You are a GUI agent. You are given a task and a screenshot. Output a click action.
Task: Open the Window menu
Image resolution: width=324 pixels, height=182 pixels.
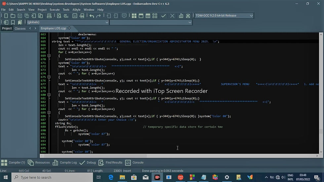(x=89, y=10)
